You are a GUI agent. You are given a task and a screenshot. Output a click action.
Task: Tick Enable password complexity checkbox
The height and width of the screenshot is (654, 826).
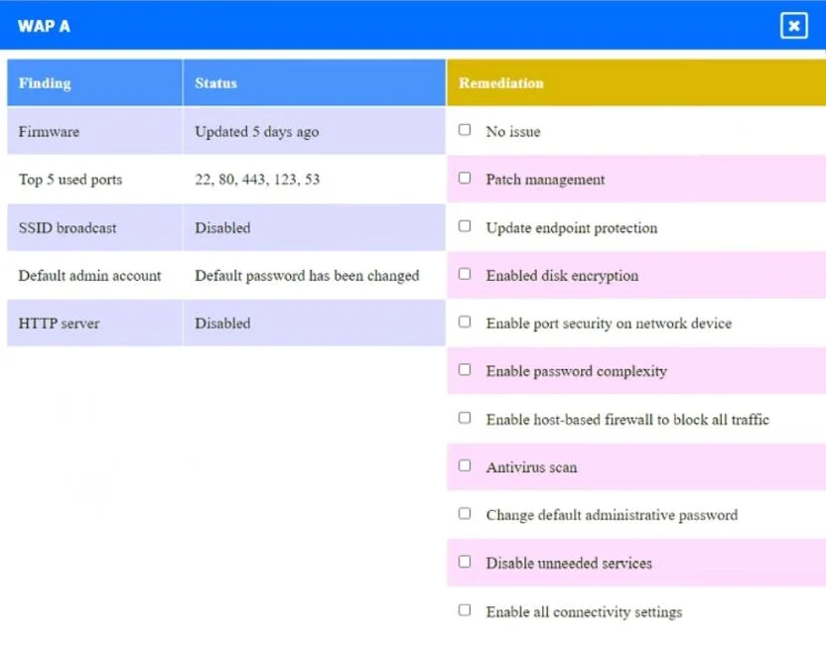pos(464,369)
